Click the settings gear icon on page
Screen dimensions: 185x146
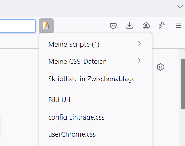(x=160, y=67)
